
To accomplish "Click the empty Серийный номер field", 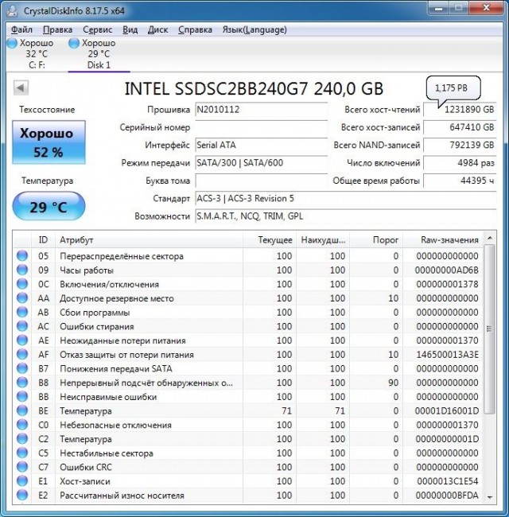I will (261, 127).
